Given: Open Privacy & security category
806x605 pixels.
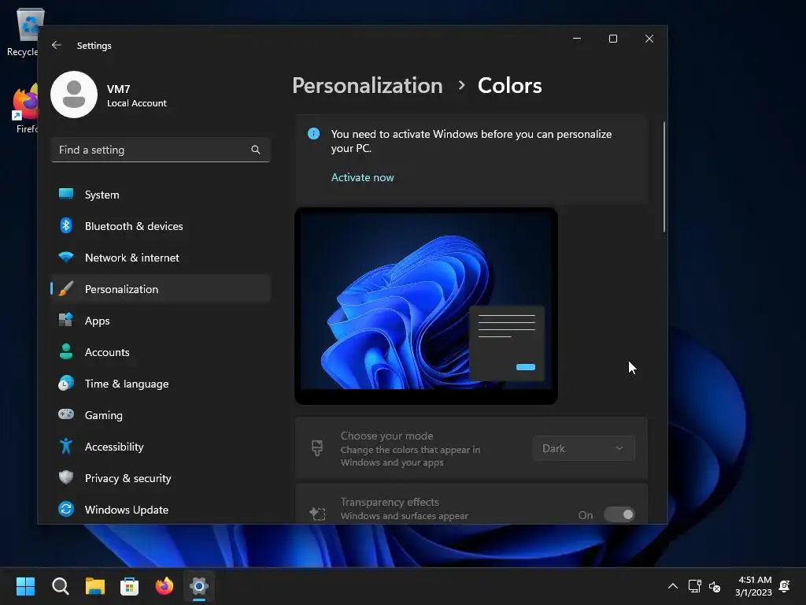Looking at the screenshot, I should [x=161, y=478].
